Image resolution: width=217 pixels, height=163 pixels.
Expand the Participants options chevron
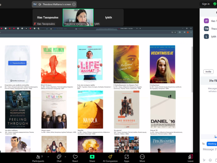pyautogui.click(x=48, y=157)
